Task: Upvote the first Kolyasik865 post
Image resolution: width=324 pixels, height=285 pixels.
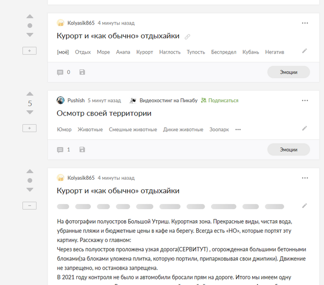Action: click(x=30, y=17)
